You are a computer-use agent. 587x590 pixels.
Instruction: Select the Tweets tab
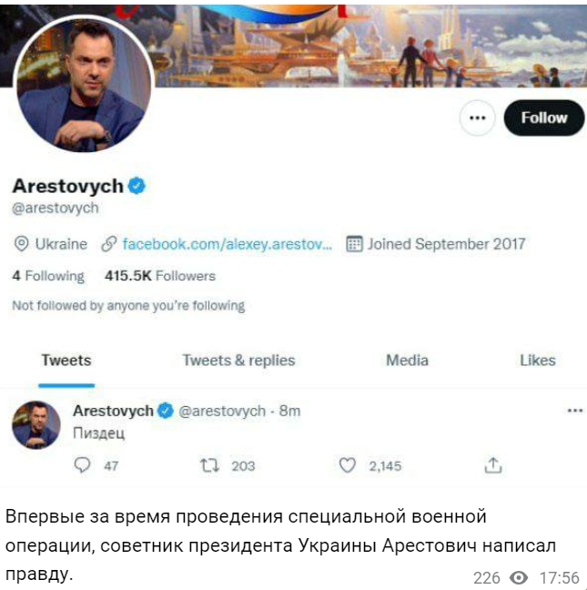tap(66, 361)
